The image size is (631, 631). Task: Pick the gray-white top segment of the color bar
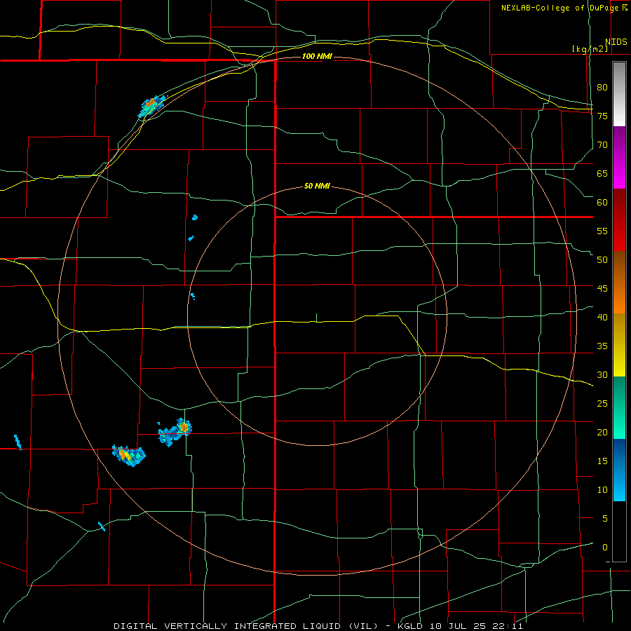(x=619, y=94)
